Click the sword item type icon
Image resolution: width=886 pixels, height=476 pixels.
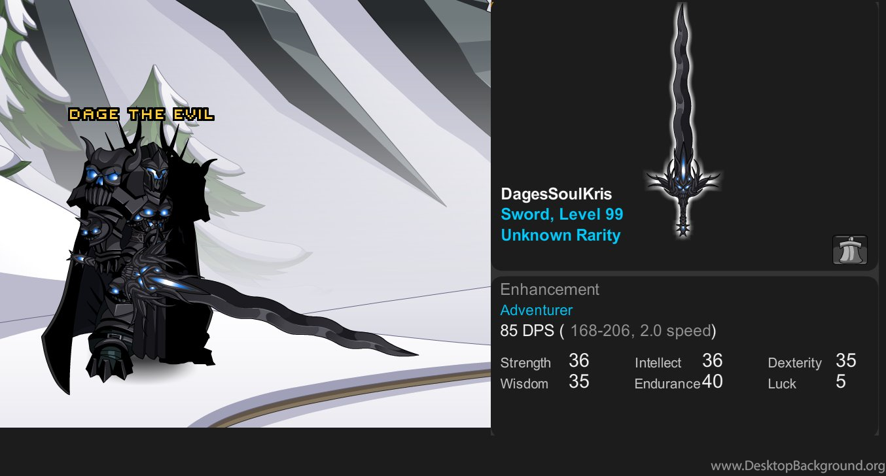tap(849, 250)
